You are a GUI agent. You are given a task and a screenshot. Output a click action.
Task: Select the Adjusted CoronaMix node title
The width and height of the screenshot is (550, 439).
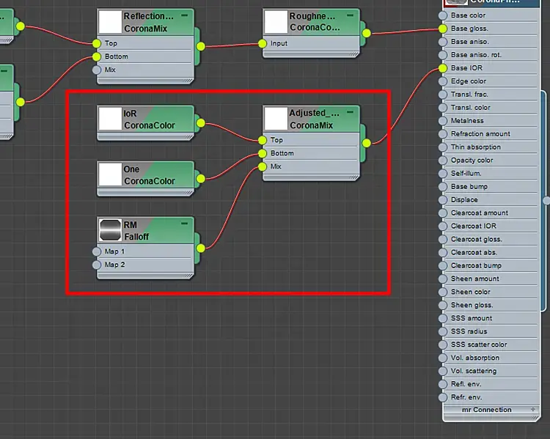[x=315, y=119]
